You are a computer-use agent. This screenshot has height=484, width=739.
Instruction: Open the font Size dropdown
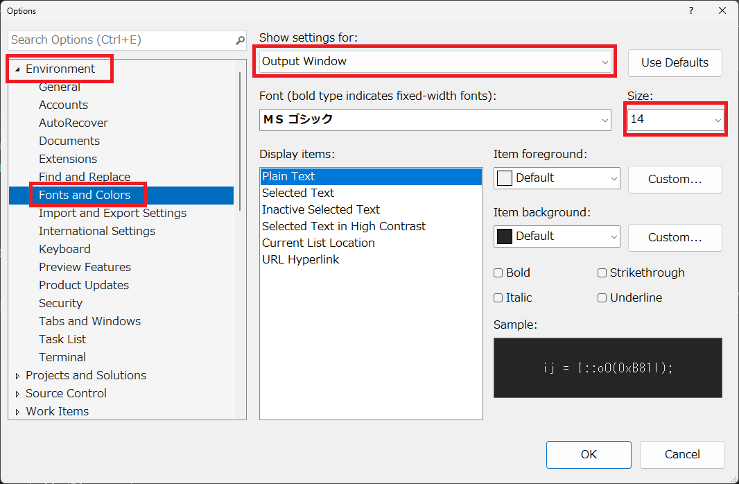pyautogui.click(x=675, y=120)
